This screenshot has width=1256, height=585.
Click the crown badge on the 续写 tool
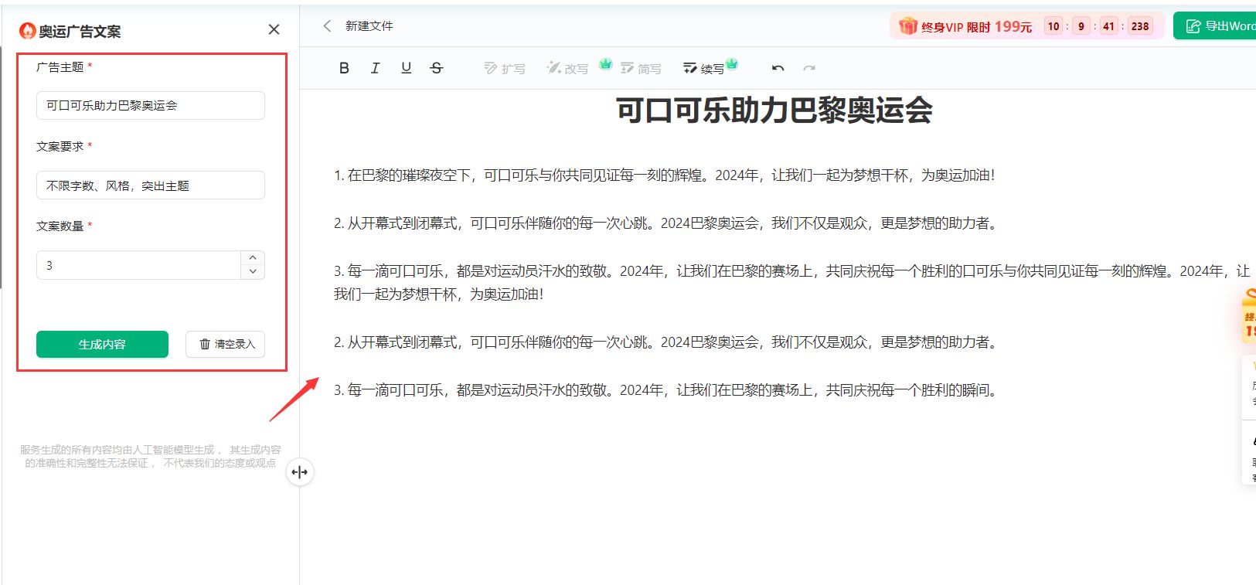(x=731, y=63)
